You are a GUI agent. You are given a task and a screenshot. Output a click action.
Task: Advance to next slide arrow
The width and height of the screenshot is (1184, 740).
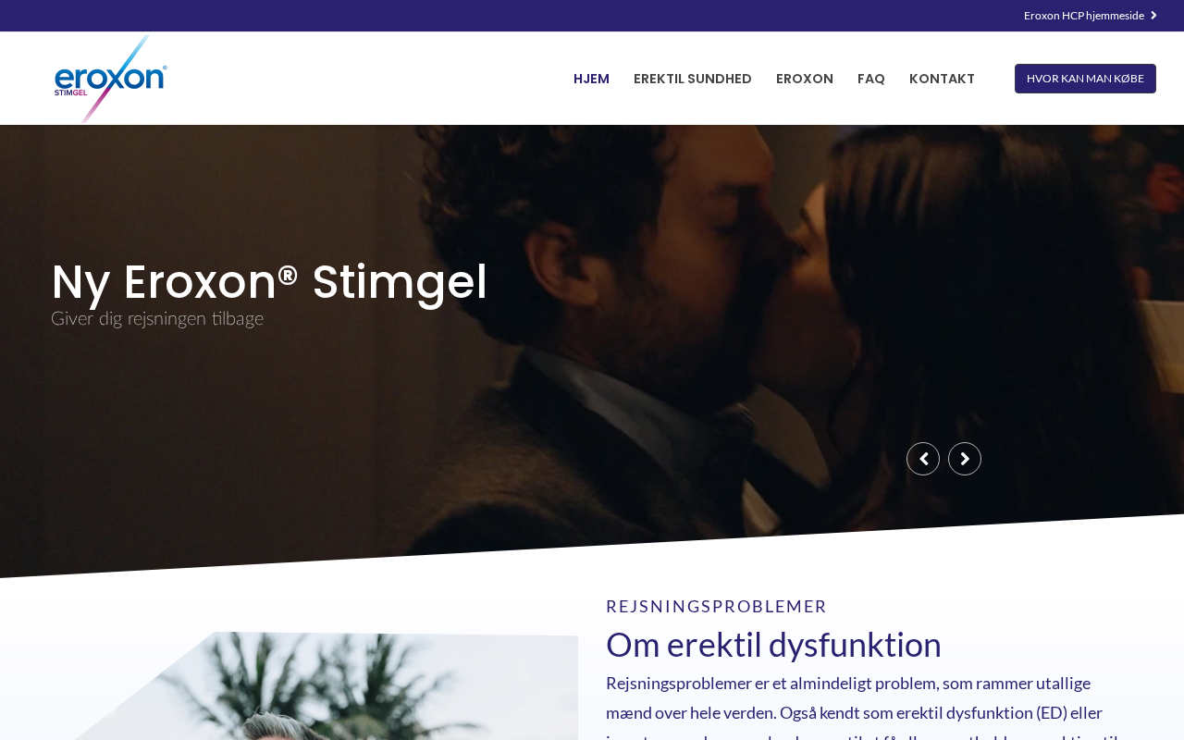965,459
